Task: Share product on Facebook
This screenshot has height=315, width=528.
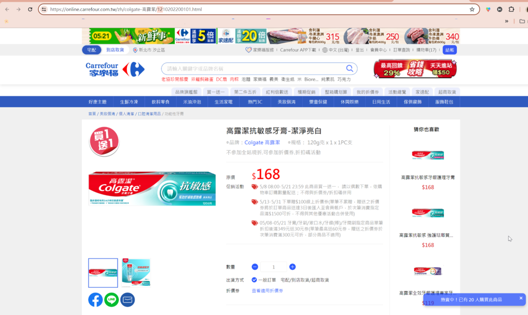Action: (x=95, y=300)
